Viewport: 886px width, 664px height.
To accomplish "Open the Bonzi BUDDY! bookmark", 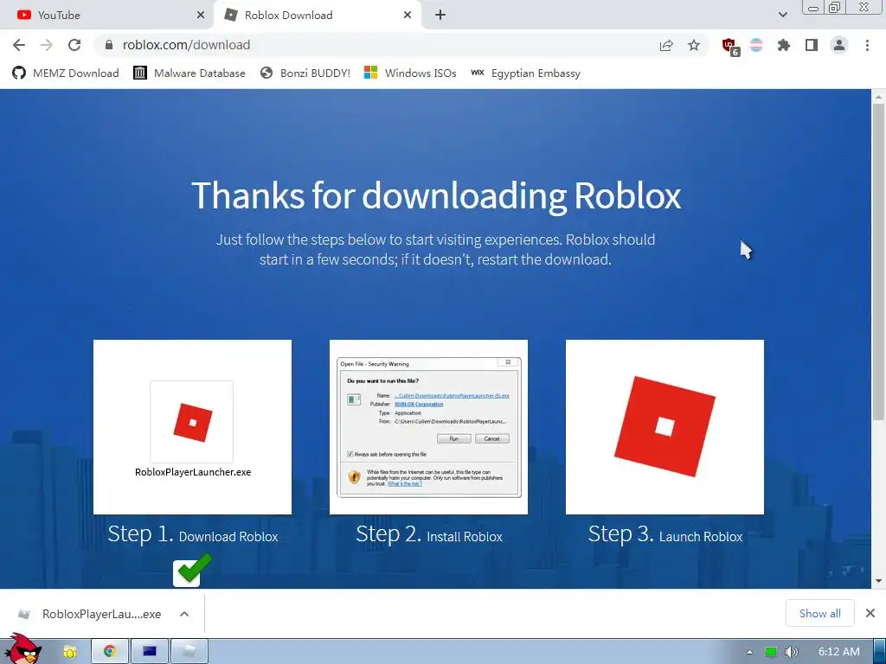I will click(x=305, y=73).
